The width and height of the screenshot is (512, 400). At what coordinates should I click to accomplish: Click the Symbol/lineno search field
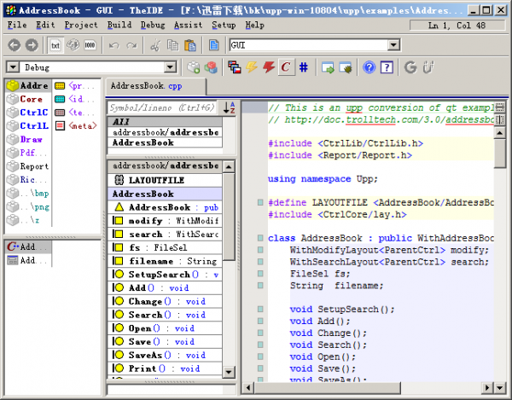click(x=162, y=107)
